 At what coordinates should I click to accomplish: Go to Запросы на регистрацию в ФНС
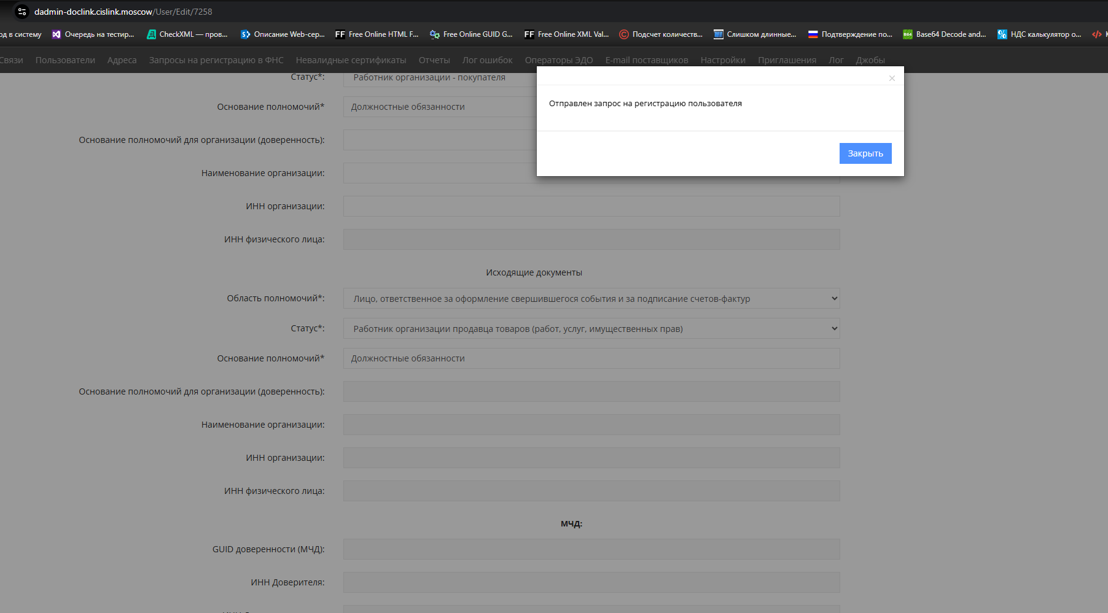pos(216,60)
